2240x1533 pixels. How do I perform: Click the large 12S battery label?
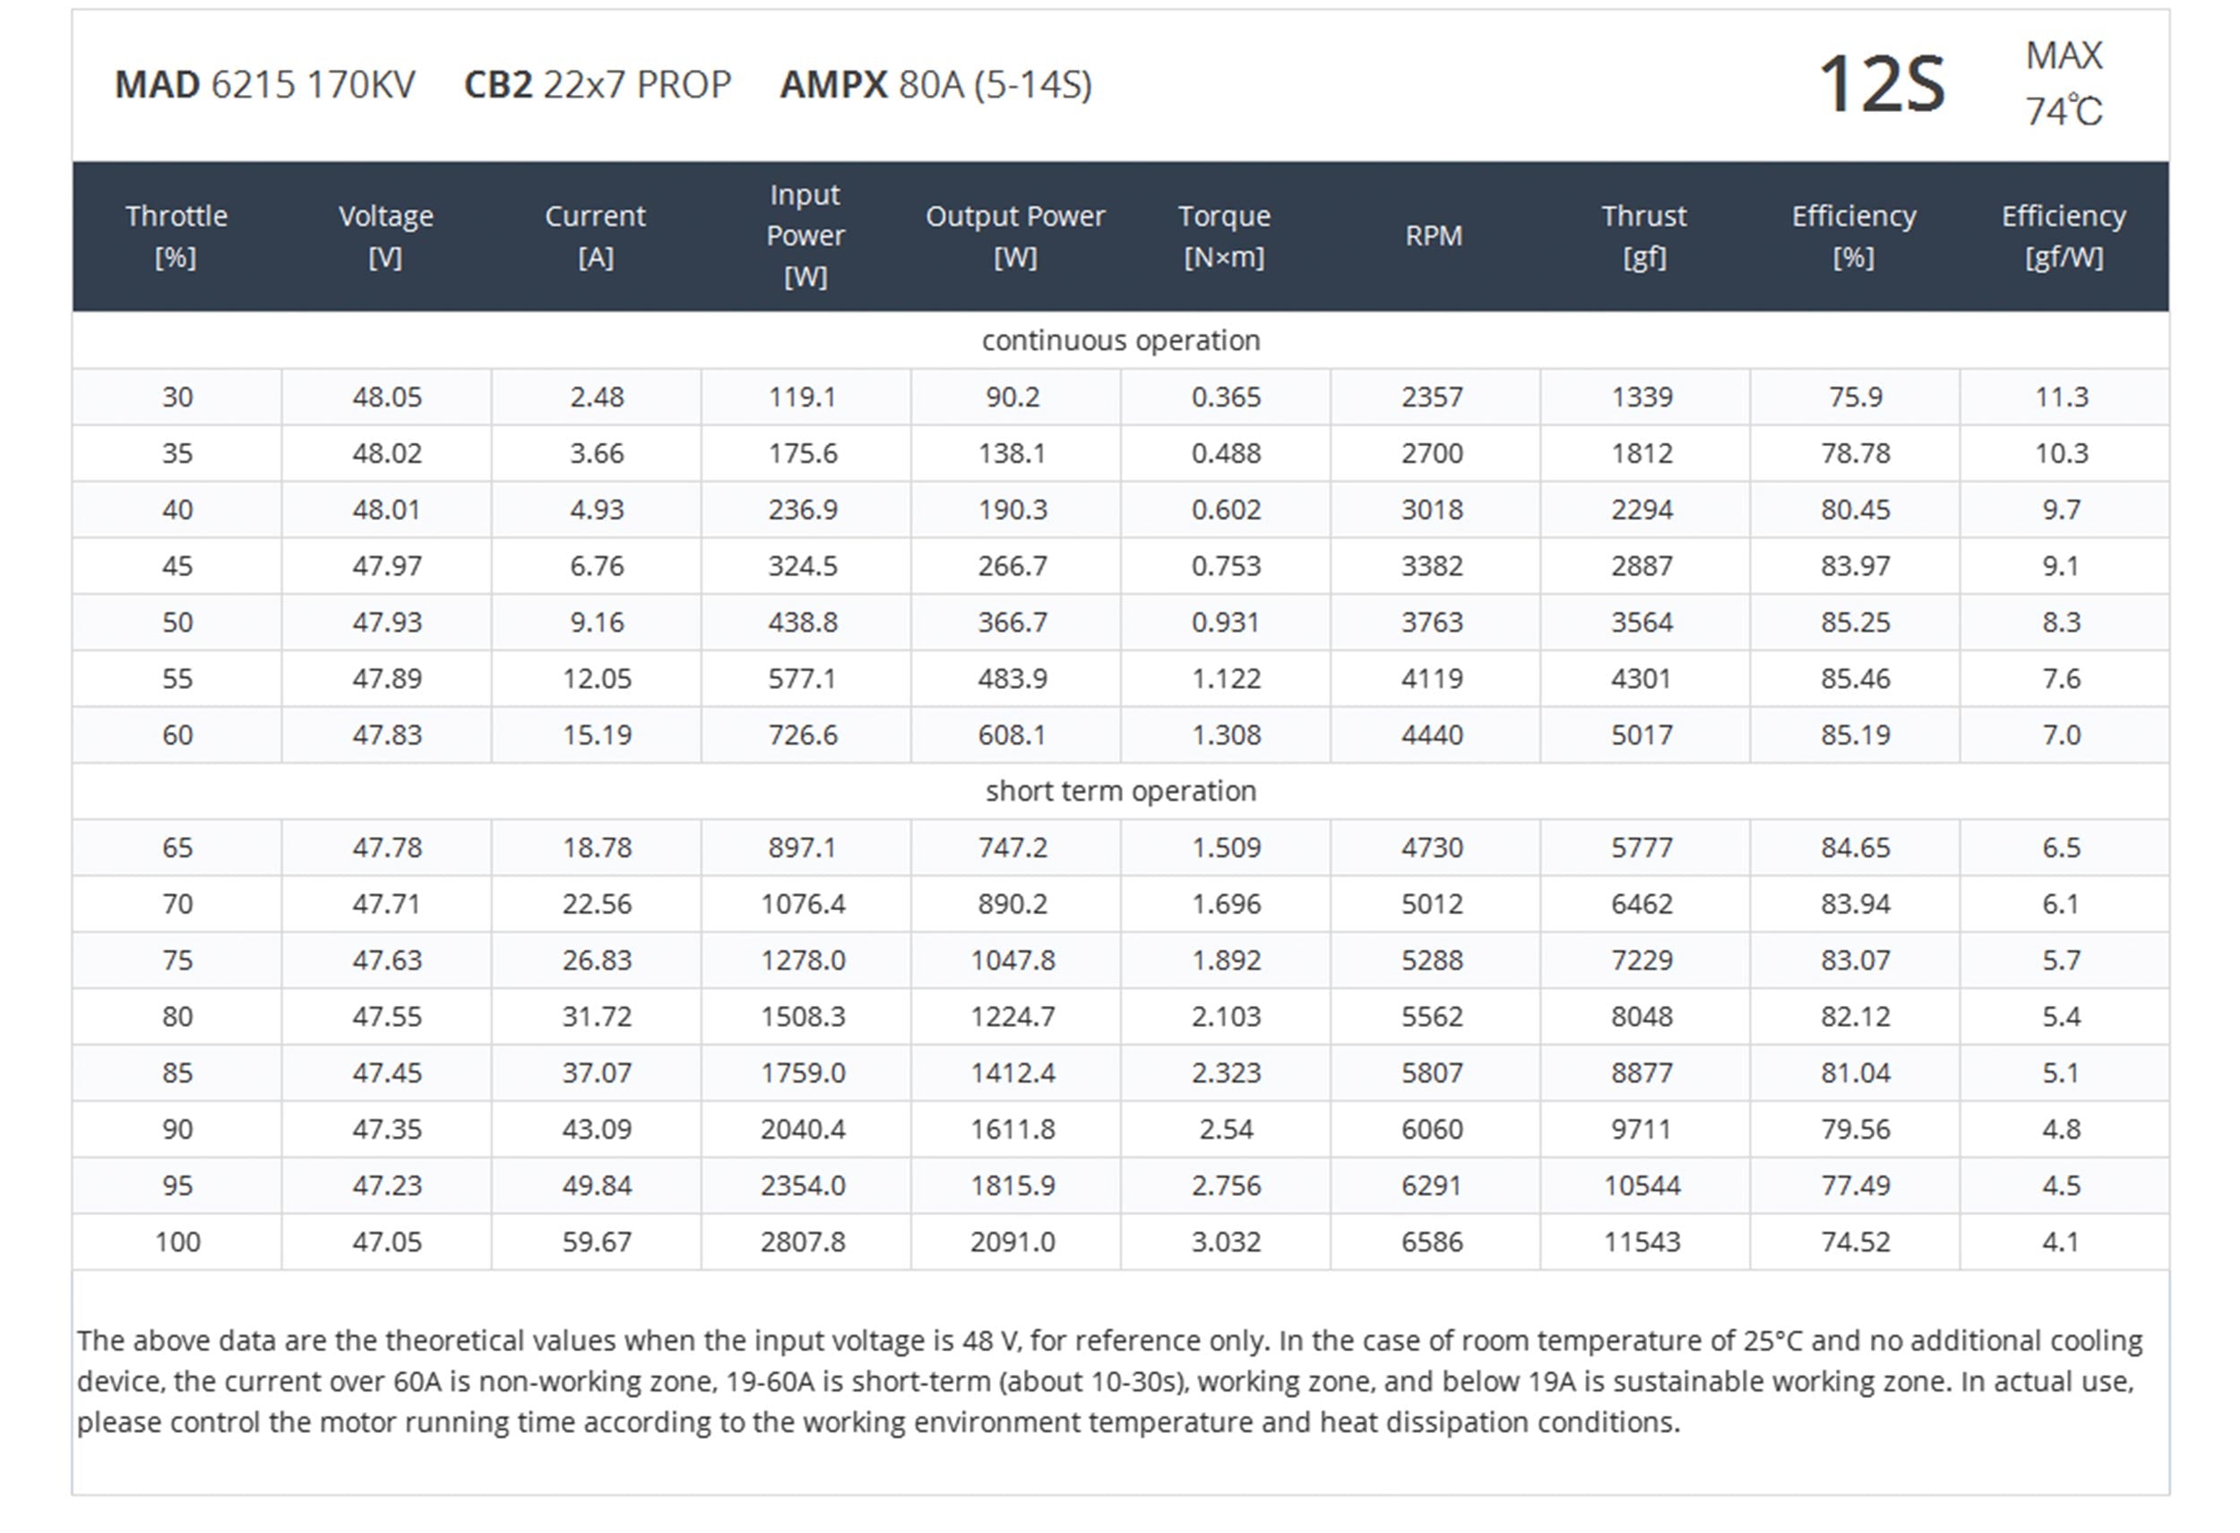pos(1882,85)
